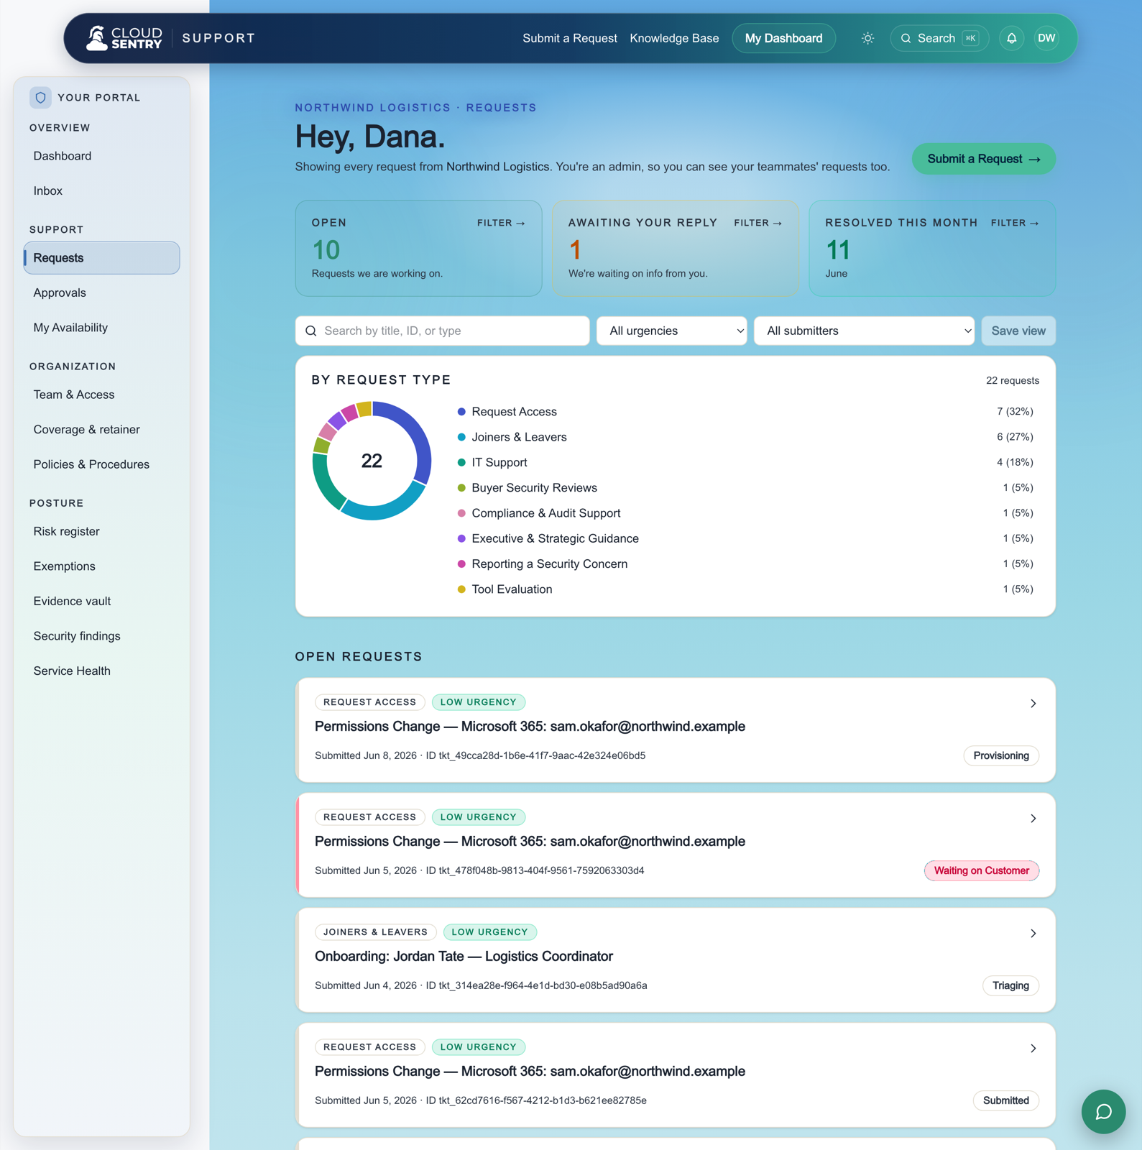Click the IT Support legend dot
The height and width of the screenshot is (1150, 1142).
tap(461, 462)
